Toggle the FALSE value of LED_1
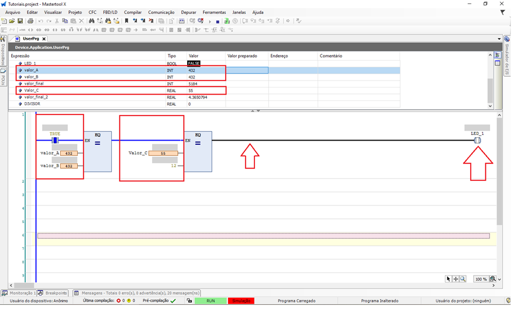This screenshot has height=310, width=517. tap(194, 63)
